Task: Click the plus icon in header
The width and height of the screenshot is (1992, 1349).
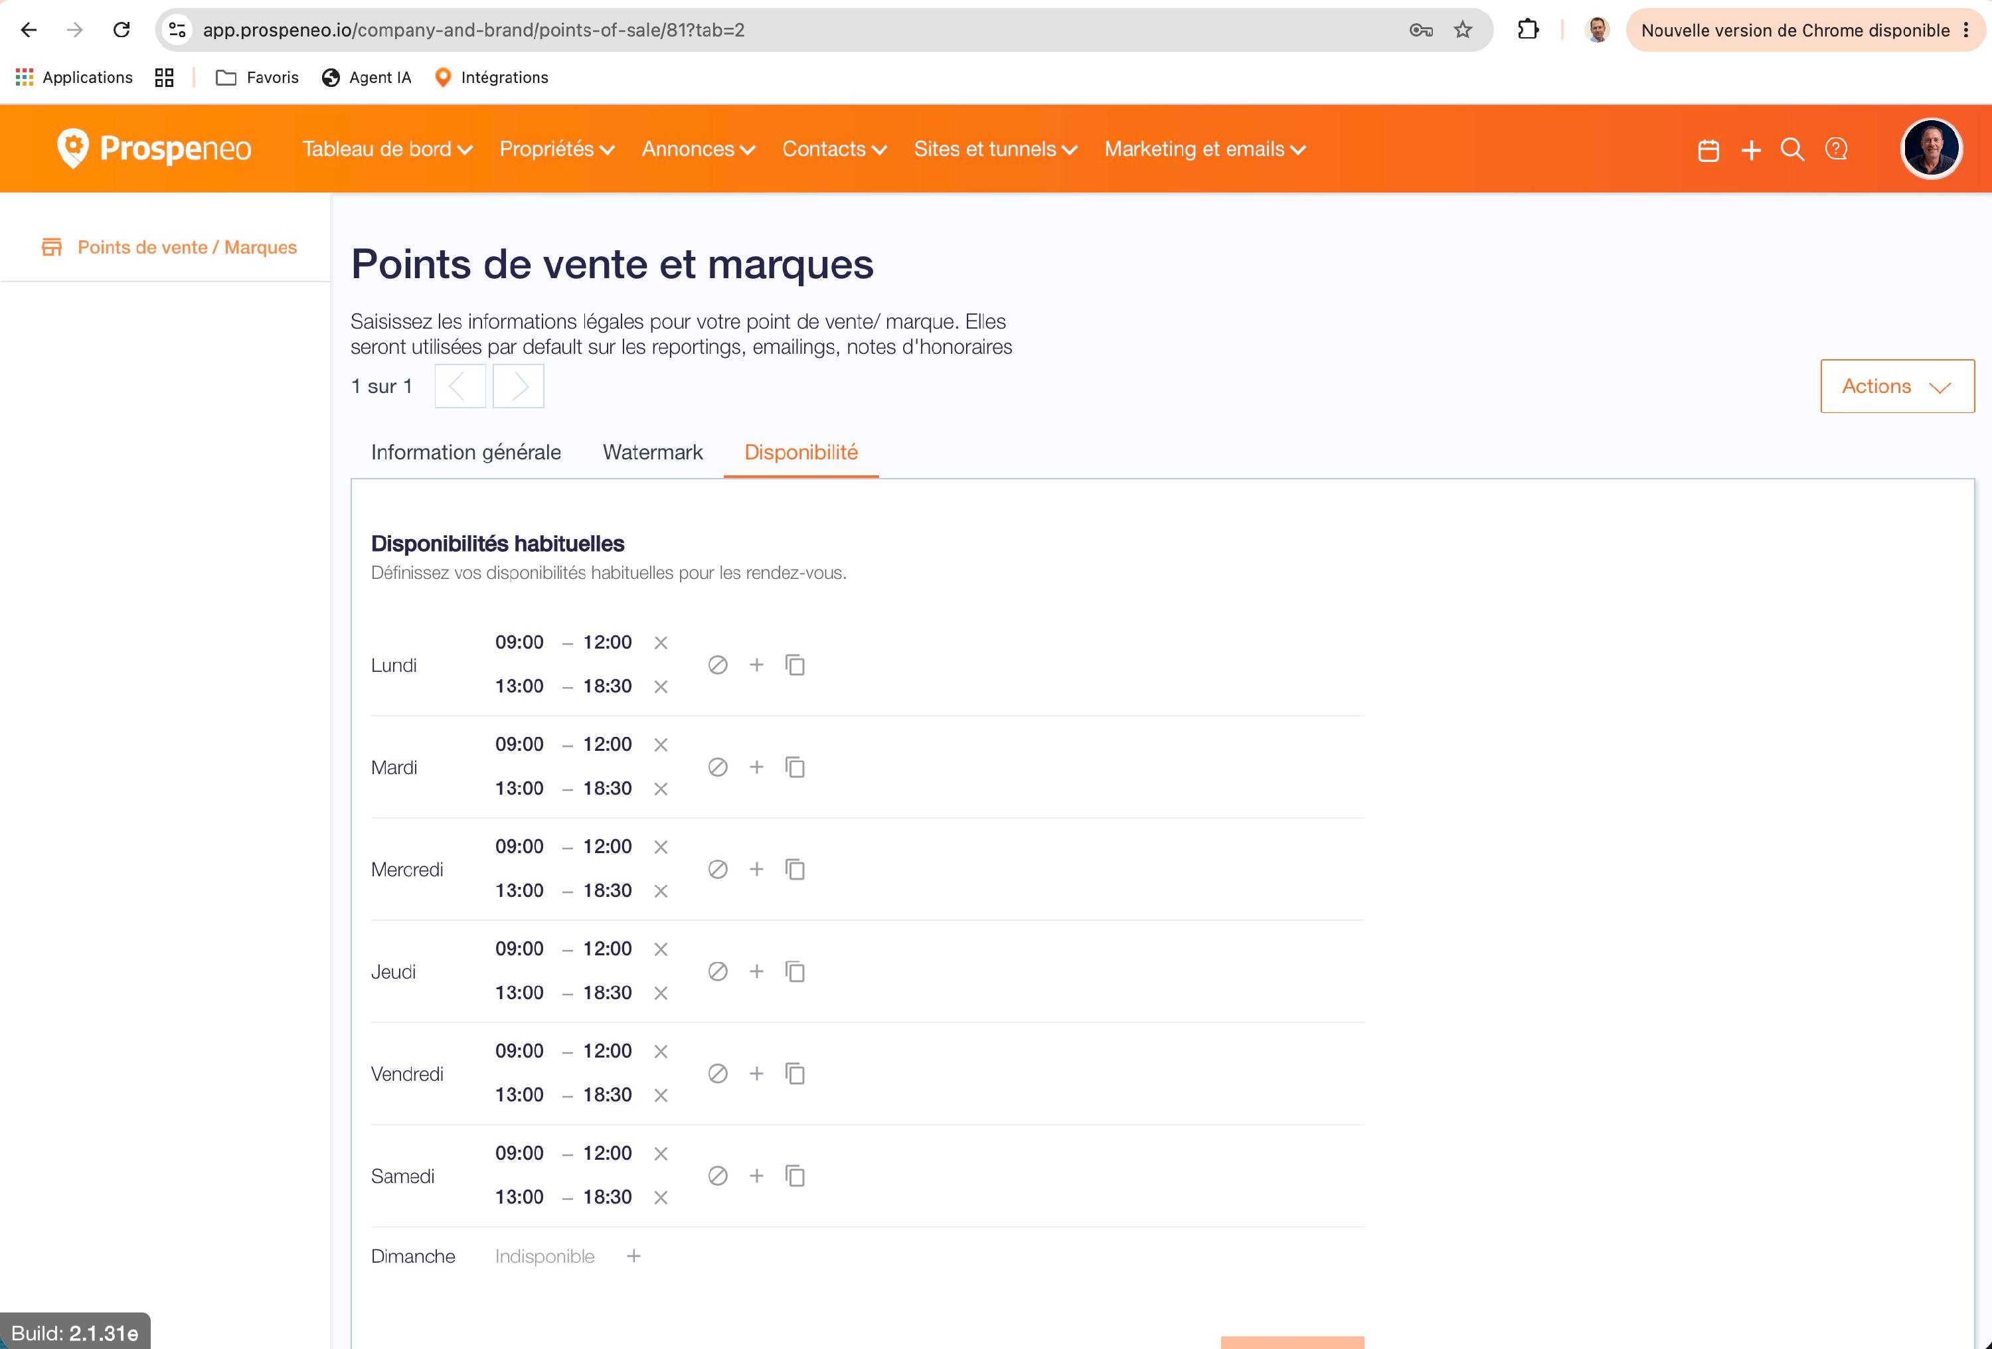Action: tap(1751, 150)
